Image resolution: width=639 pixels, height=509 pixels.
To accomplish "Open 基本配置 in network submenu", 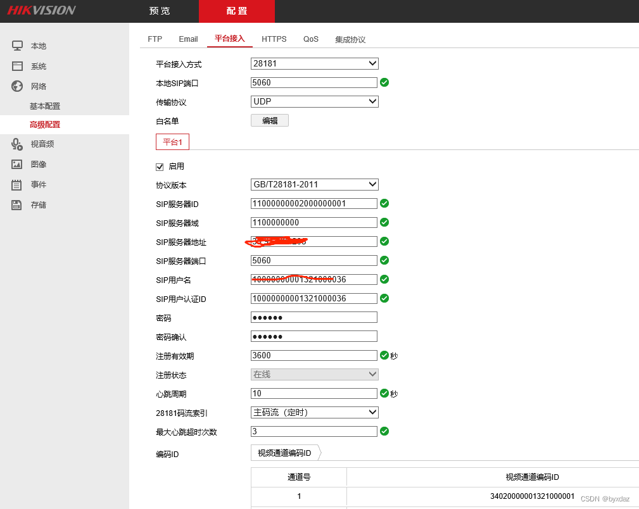I will (45, 106).
